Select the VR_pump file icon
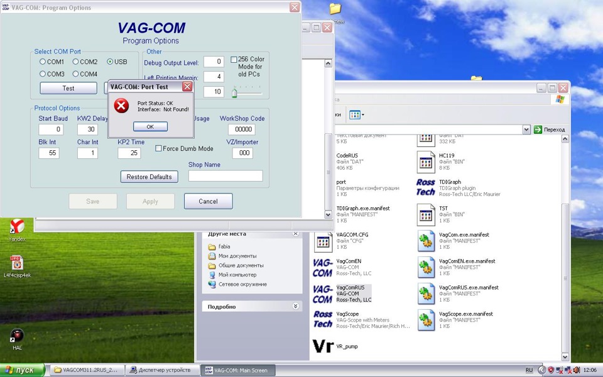603x377 pixels. pos(322,346)
